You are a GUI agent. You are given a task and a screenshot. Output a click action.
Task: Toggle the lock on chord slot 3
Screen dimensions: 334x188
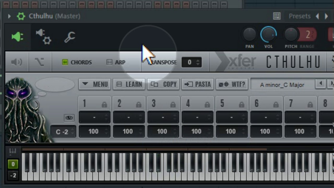coord(173,105)
